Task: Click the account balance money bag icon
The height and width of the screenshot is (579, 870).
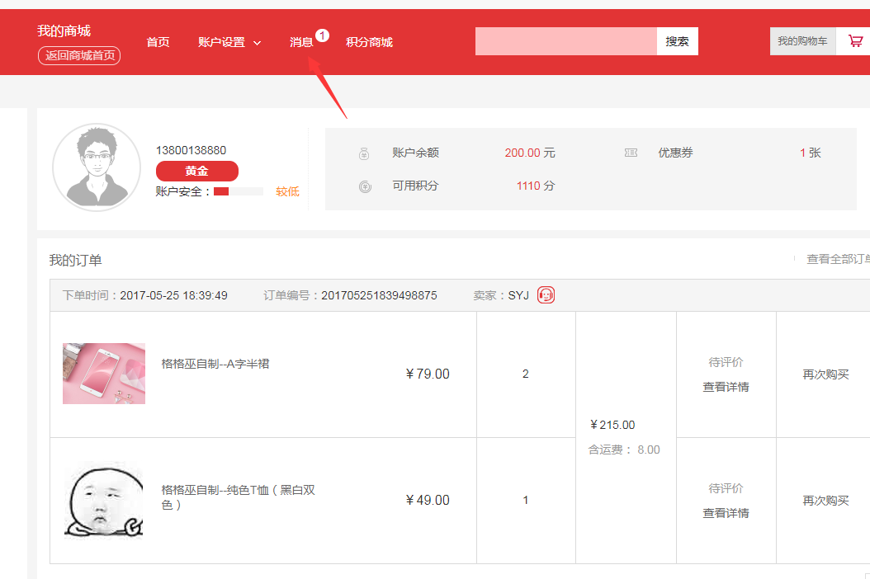Action: 365,153
